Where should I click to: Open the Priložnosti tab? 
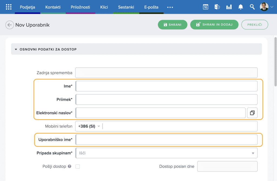[80, 7]
